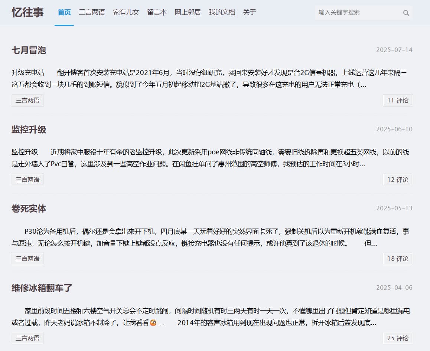
Task: Open the 网上邻居 page
Action: (x=187, y=12)
